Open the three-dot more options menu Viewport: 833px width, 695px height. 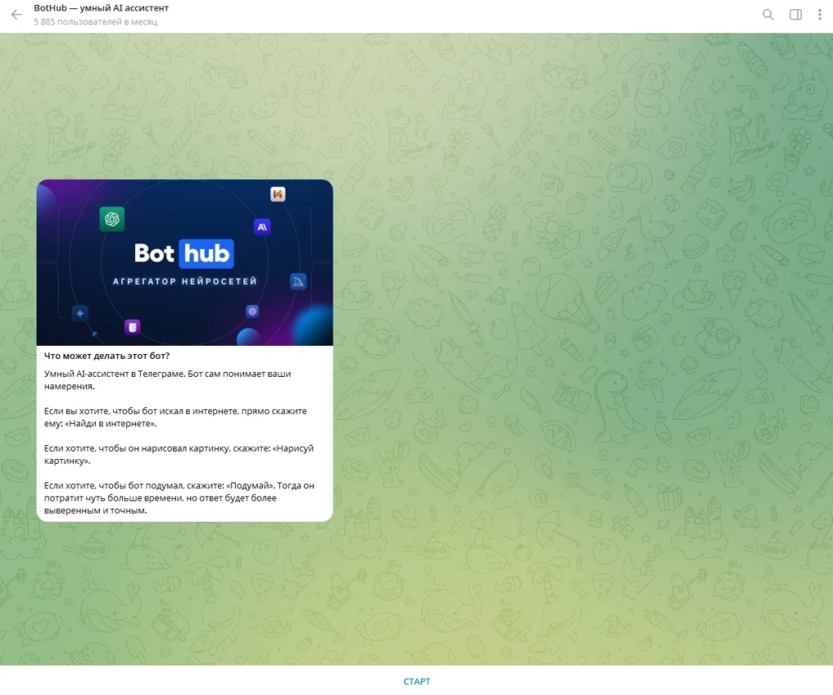(820, 15)
